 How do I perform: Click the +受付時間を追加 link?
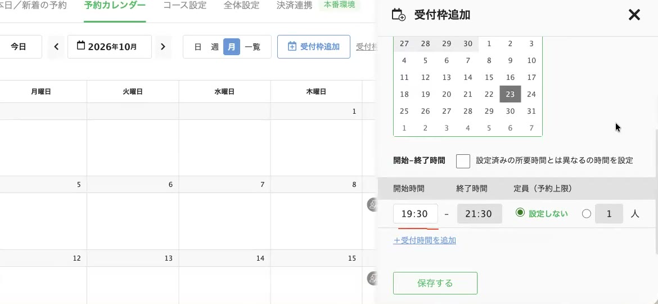425,240
